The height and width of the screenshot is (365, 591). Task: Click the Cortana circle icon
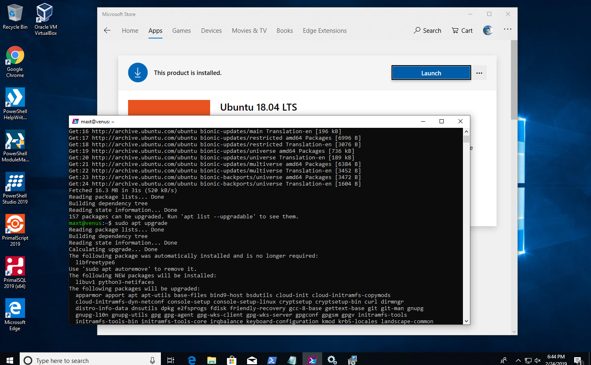coord(28,360)
